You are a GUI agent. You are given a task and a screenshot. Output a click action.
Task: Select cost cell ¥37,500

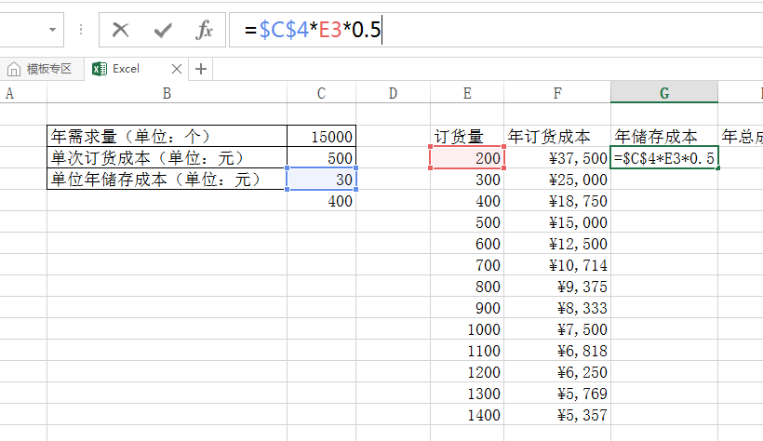click(557, 158)
